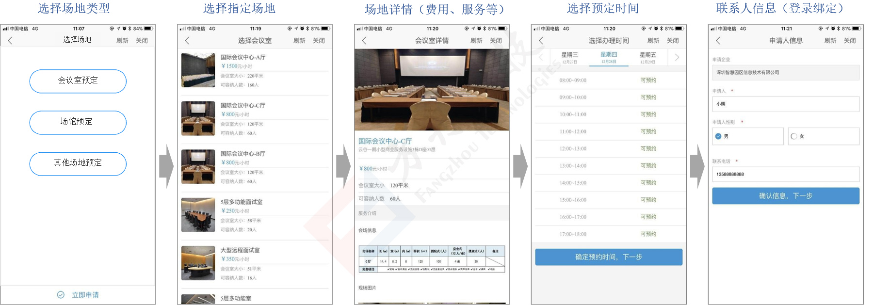Click 刷新 on 申请人信息 screen
873x305 pixels.
(x=830, y=41)
